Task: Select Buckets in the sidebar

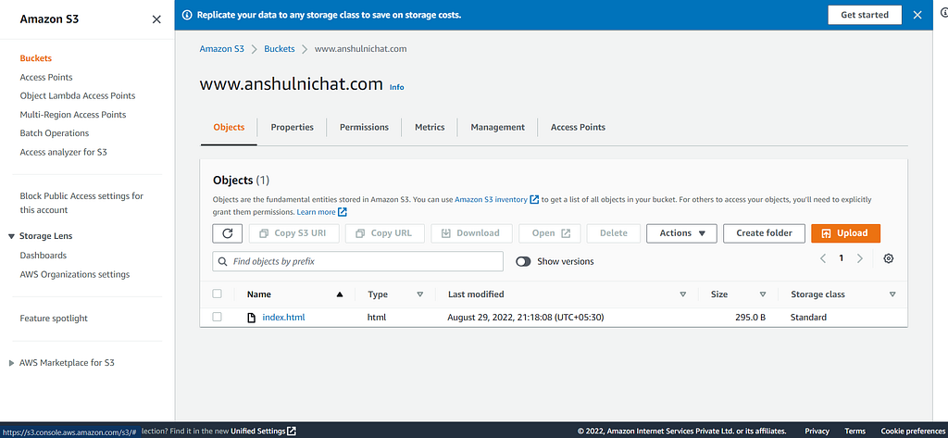Action: pos(36,58)
